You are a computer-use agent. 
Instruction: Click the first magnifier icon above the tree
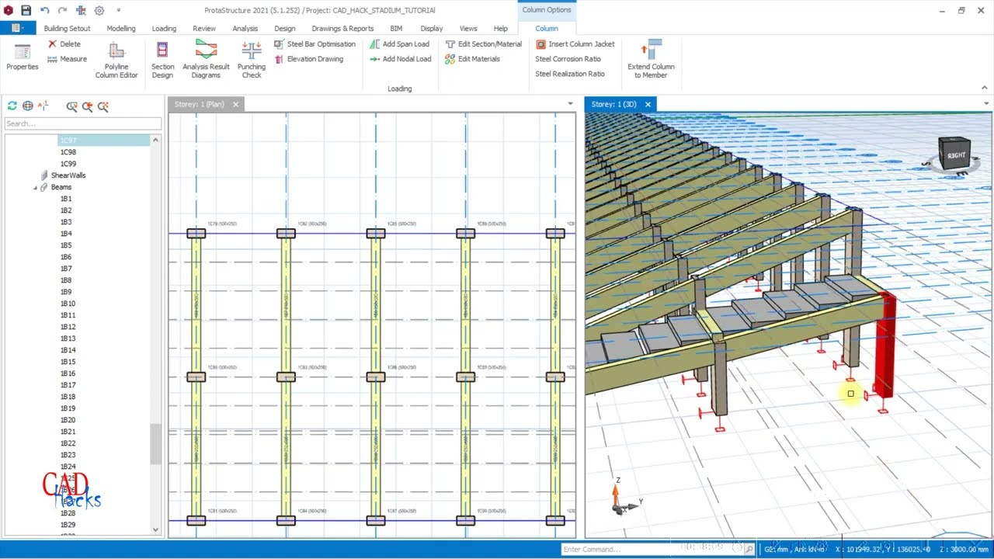(71, 106)
